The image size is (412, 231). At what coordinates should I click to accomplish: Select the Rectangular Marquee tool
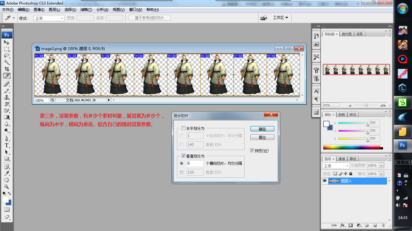coord(7,49)
